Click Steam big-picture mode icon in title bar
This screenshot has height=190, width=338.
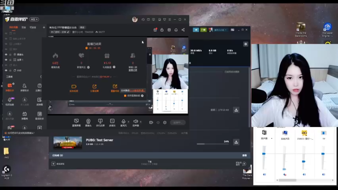pos(232,30)
